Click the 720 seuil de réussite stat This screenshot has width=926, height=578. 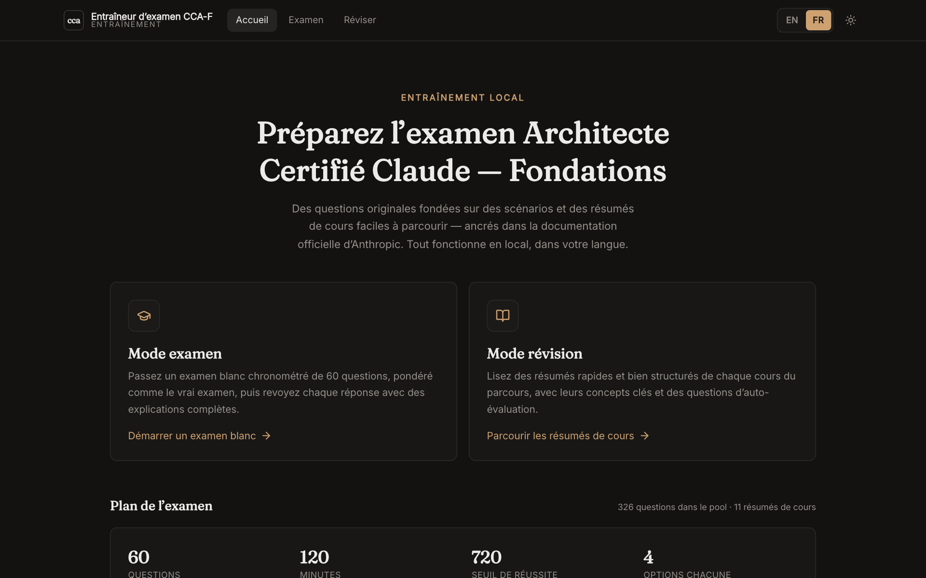tap(515, 564)
